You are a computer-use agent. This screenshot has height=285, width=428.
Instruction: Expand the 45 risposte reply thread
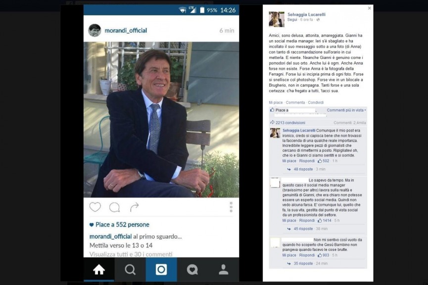pyautogui.click(x=303, y=229)
